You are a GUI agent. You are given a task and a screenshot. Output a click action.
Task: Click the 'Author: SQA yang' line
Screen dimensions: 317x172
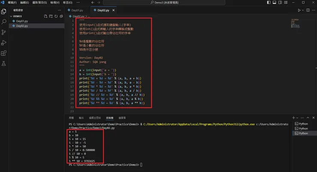93,62
